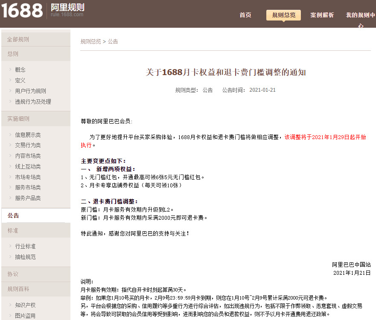Select 服务产品类 in the sidebar

pos(28,198)
